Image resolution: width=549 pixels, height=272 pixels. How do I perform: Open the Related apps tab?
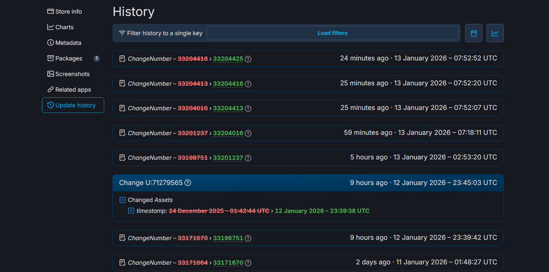pyautogui.click(x=69, y=89)
